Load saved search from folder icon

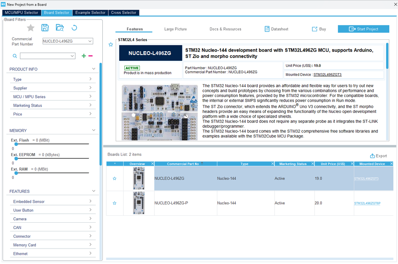click(x=60, y=28)
